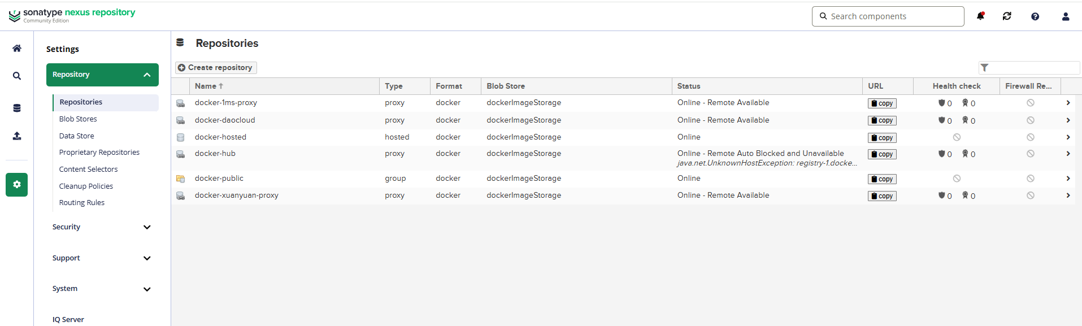Copy the URL of docker-1ms-proxy
This screenshot has height=326, width=1082.
tap(882, 103)
